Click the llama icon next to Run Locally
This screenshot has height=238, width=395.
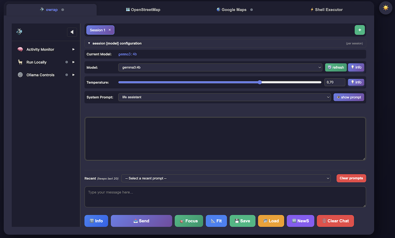click(x=20, y=62)
